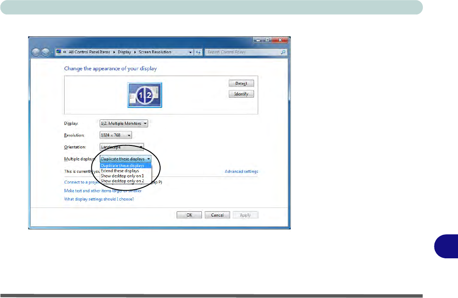The width and height of the screenshot is (458, 298).
Task: Click the Back navigation arrow
Action: click(x=36, y=52)
